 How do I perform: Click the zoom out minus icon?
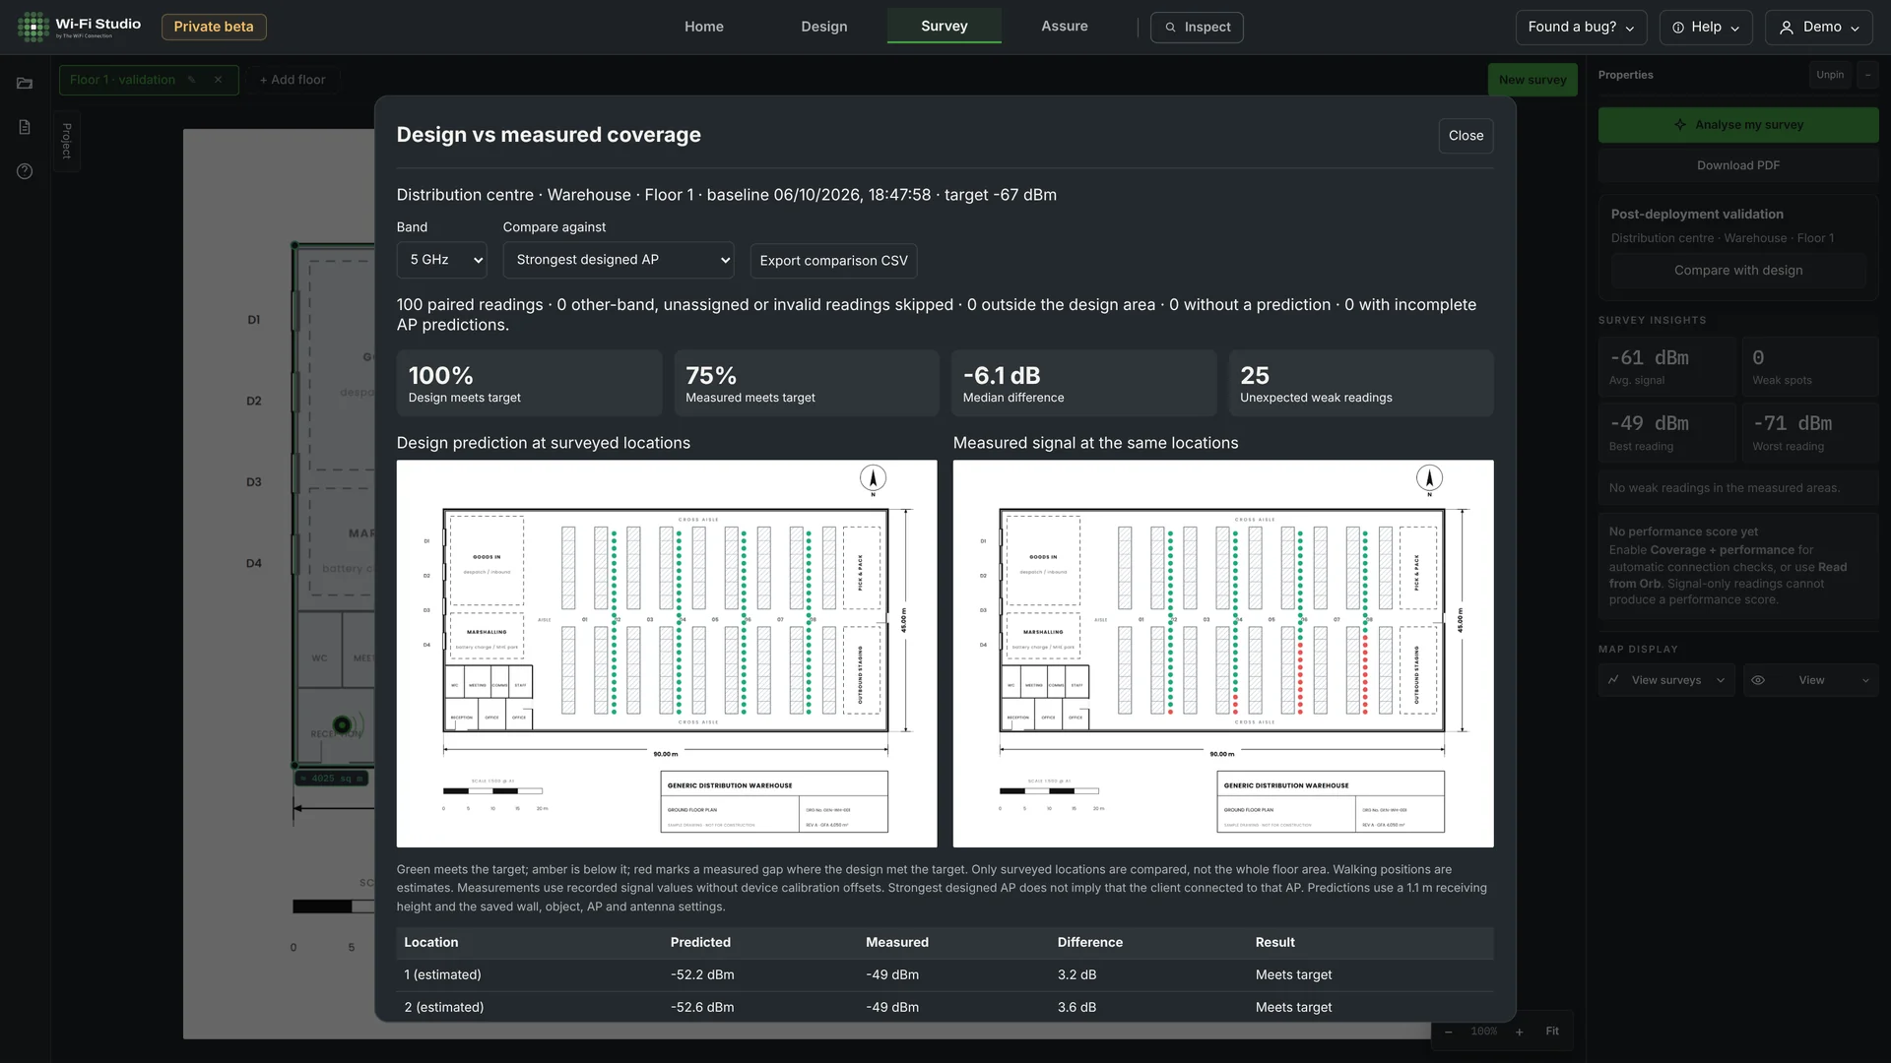(1448, 1032)
